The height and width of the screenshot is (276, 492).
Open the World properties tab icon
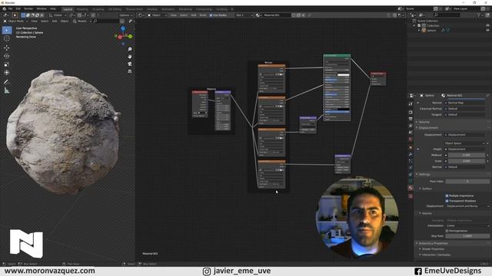(411, 140)
